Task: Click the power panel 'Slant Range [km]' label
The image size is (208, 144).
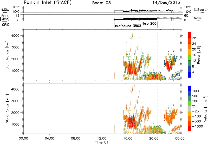Action: (x=7, y=55)
